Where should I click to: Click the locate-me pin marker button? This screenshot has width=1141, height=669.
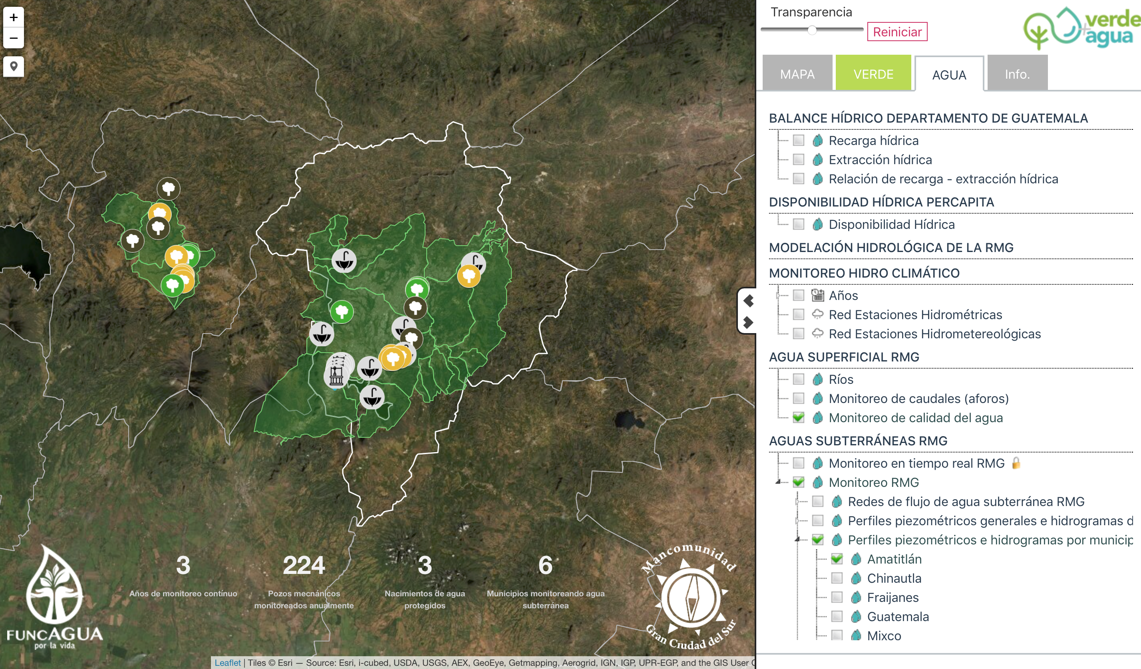coord(14,67)
